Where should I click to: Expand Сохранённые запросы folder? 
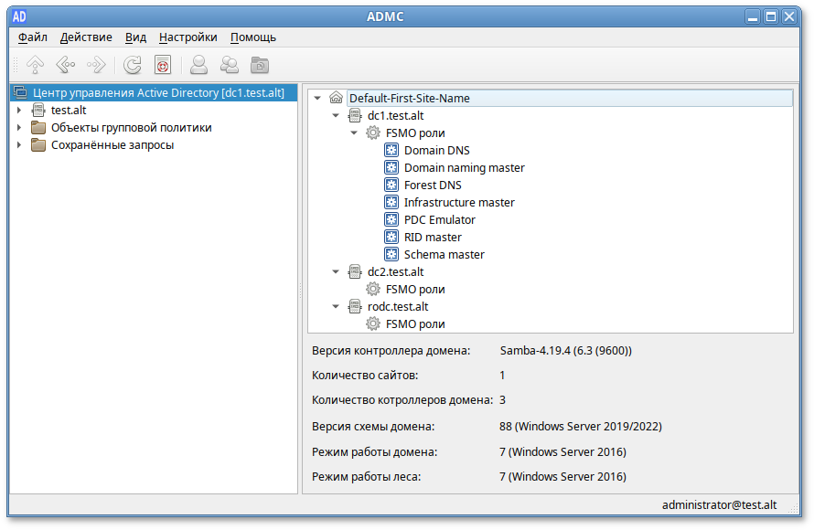tap(19, 145)
